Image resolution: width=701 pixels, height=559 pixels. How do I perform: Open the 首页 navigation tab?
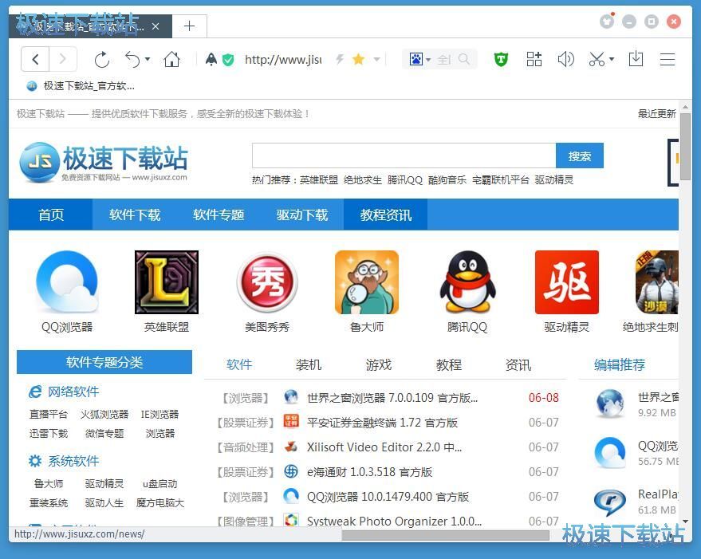pyautogui.click(x=50, y=215)
